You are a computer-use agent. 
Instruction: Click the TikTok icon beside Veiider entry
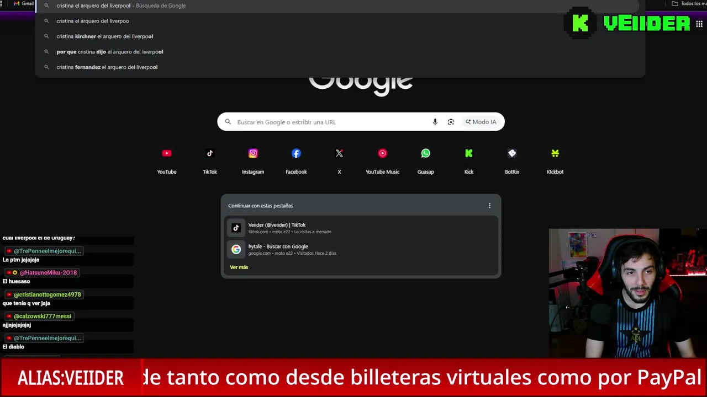[x=236, y=228]
